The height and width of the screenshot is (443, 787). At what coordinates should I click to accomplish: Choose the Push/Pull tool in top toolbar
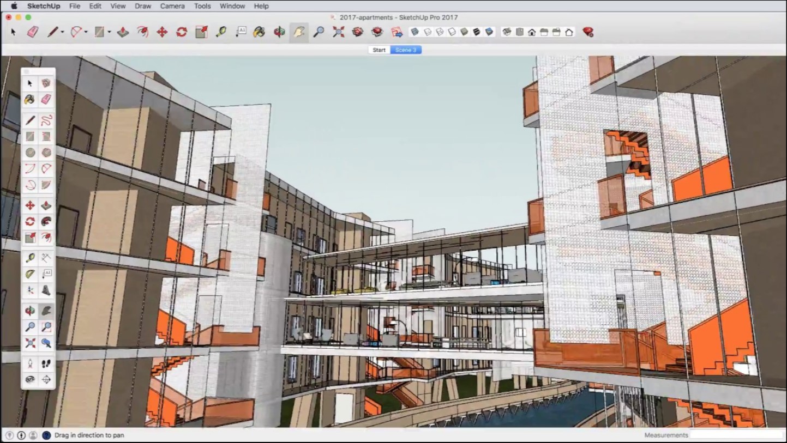(x=123, y=32)
